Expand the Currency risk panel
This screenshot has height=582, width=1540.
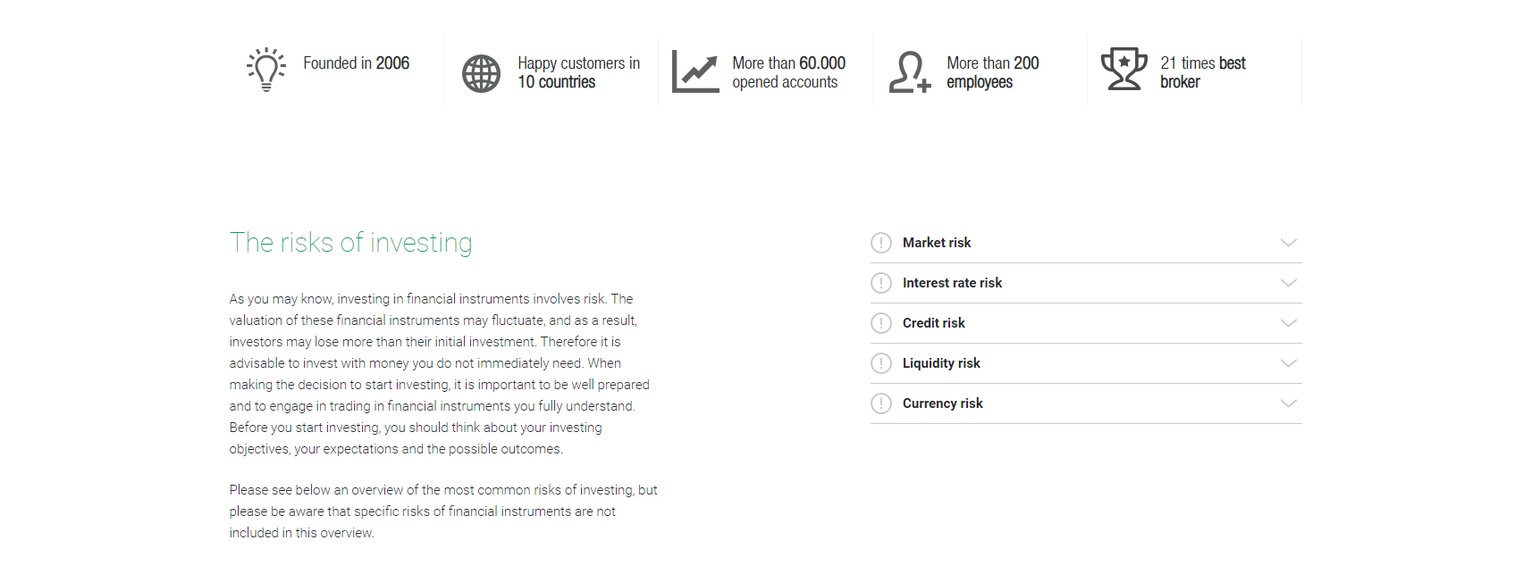[x=1288, y=403]
